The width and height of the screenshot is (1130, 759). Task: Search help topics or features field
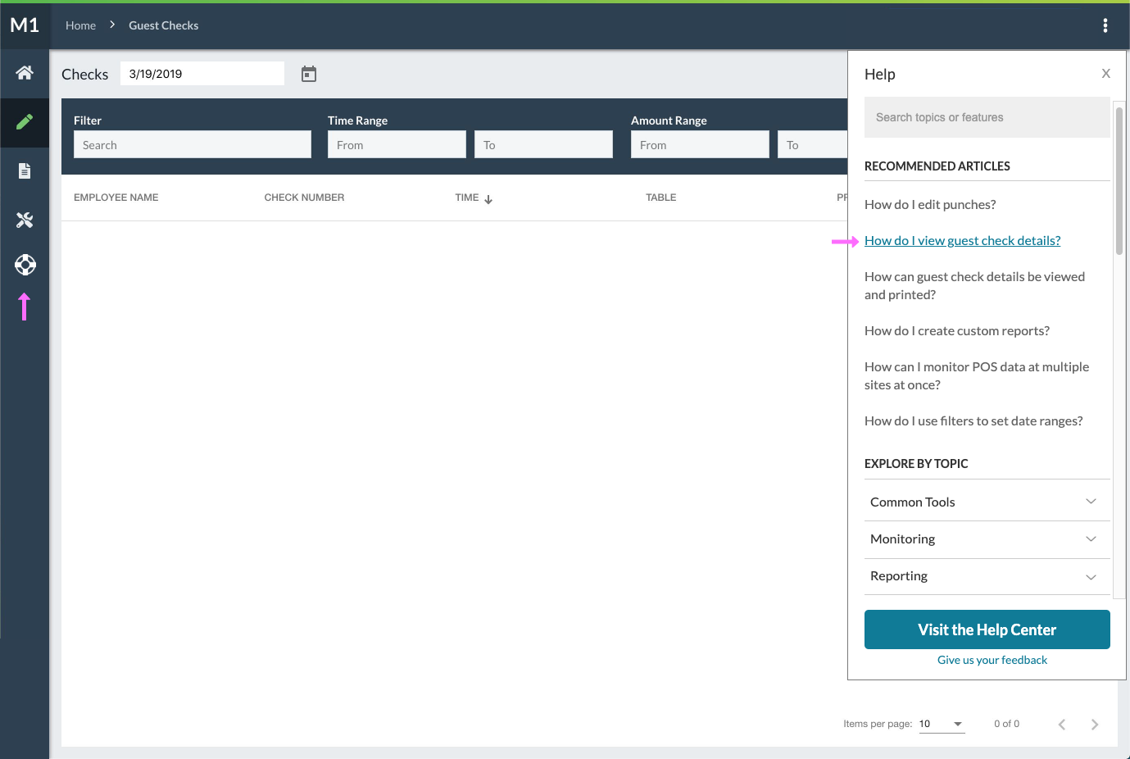click(x=987, y=117)
